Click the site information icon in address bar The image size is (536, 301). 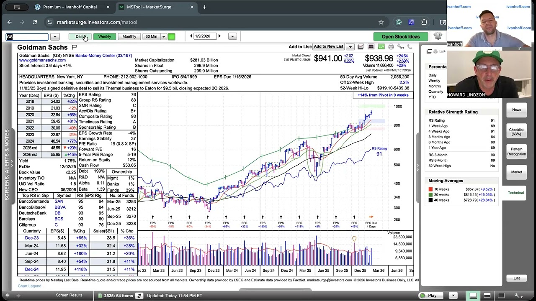49,22
